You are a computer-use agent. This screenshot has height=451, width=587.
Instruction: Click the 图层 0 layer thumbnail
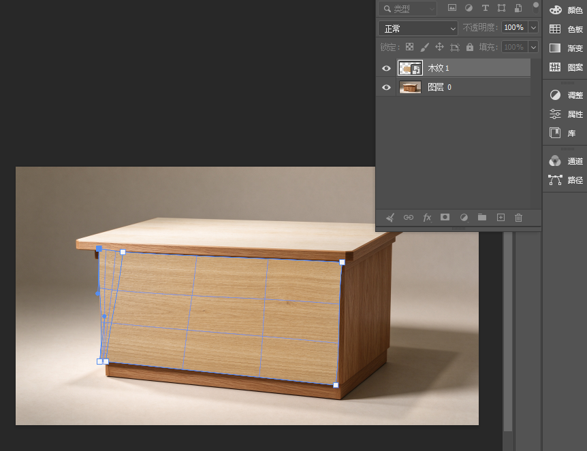click(410, 87)
